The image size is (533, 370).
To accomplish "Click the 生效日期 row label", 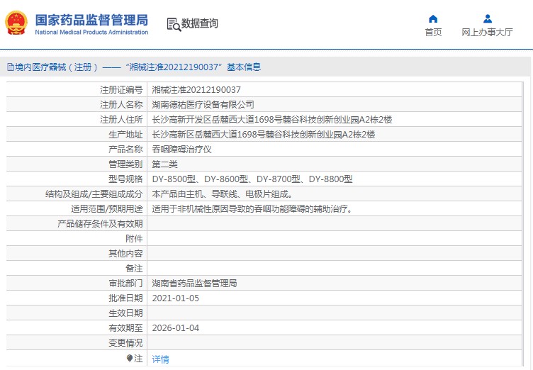I will (x=125, y=313).
